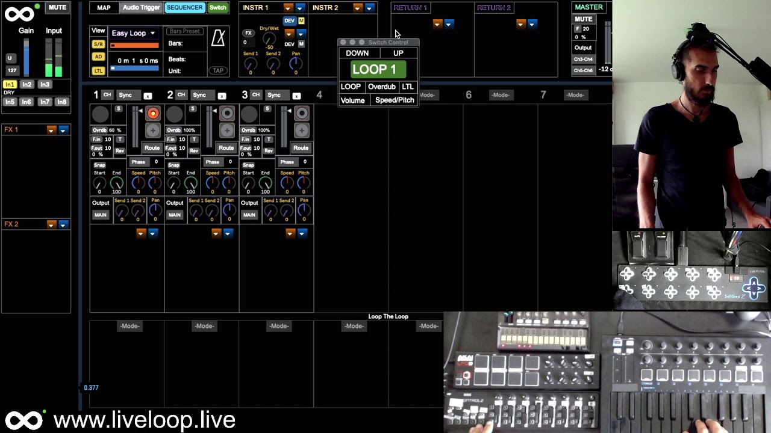Click the record circle on loop 3
771x433 pixels.
coord(302,114)
